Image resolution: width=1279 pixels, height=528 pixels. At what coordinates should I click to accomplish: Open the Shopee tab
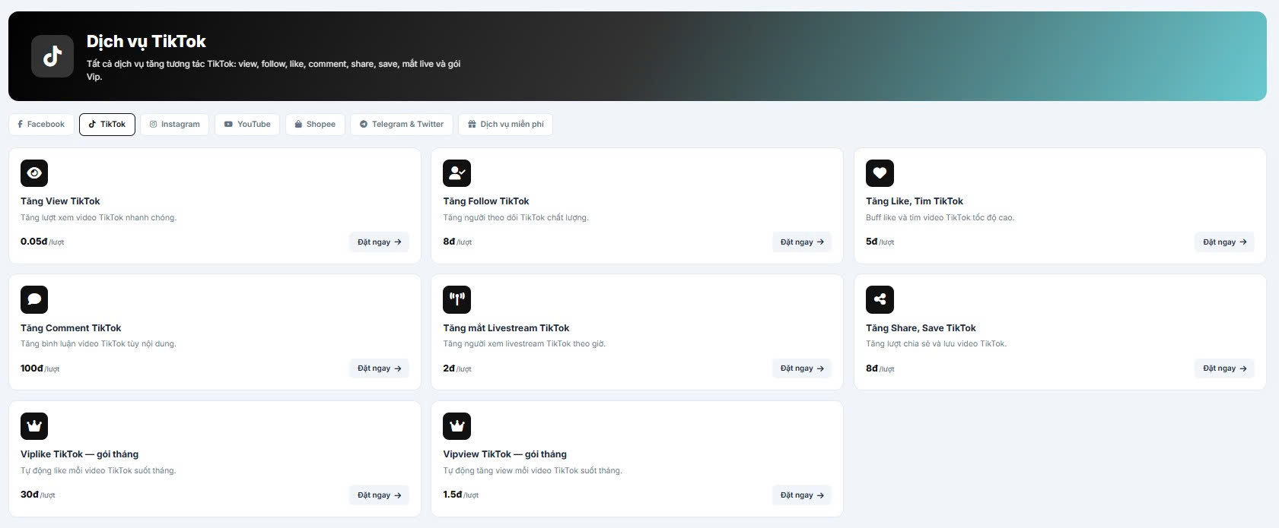tap(315, 125)
